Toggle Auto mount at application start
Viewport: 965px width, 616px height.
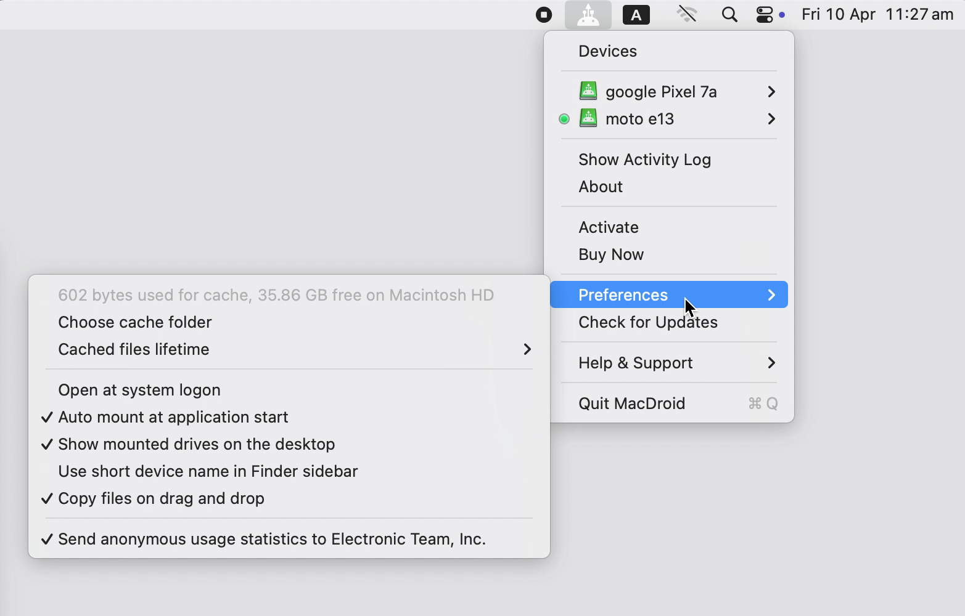(x=289, y=417)
